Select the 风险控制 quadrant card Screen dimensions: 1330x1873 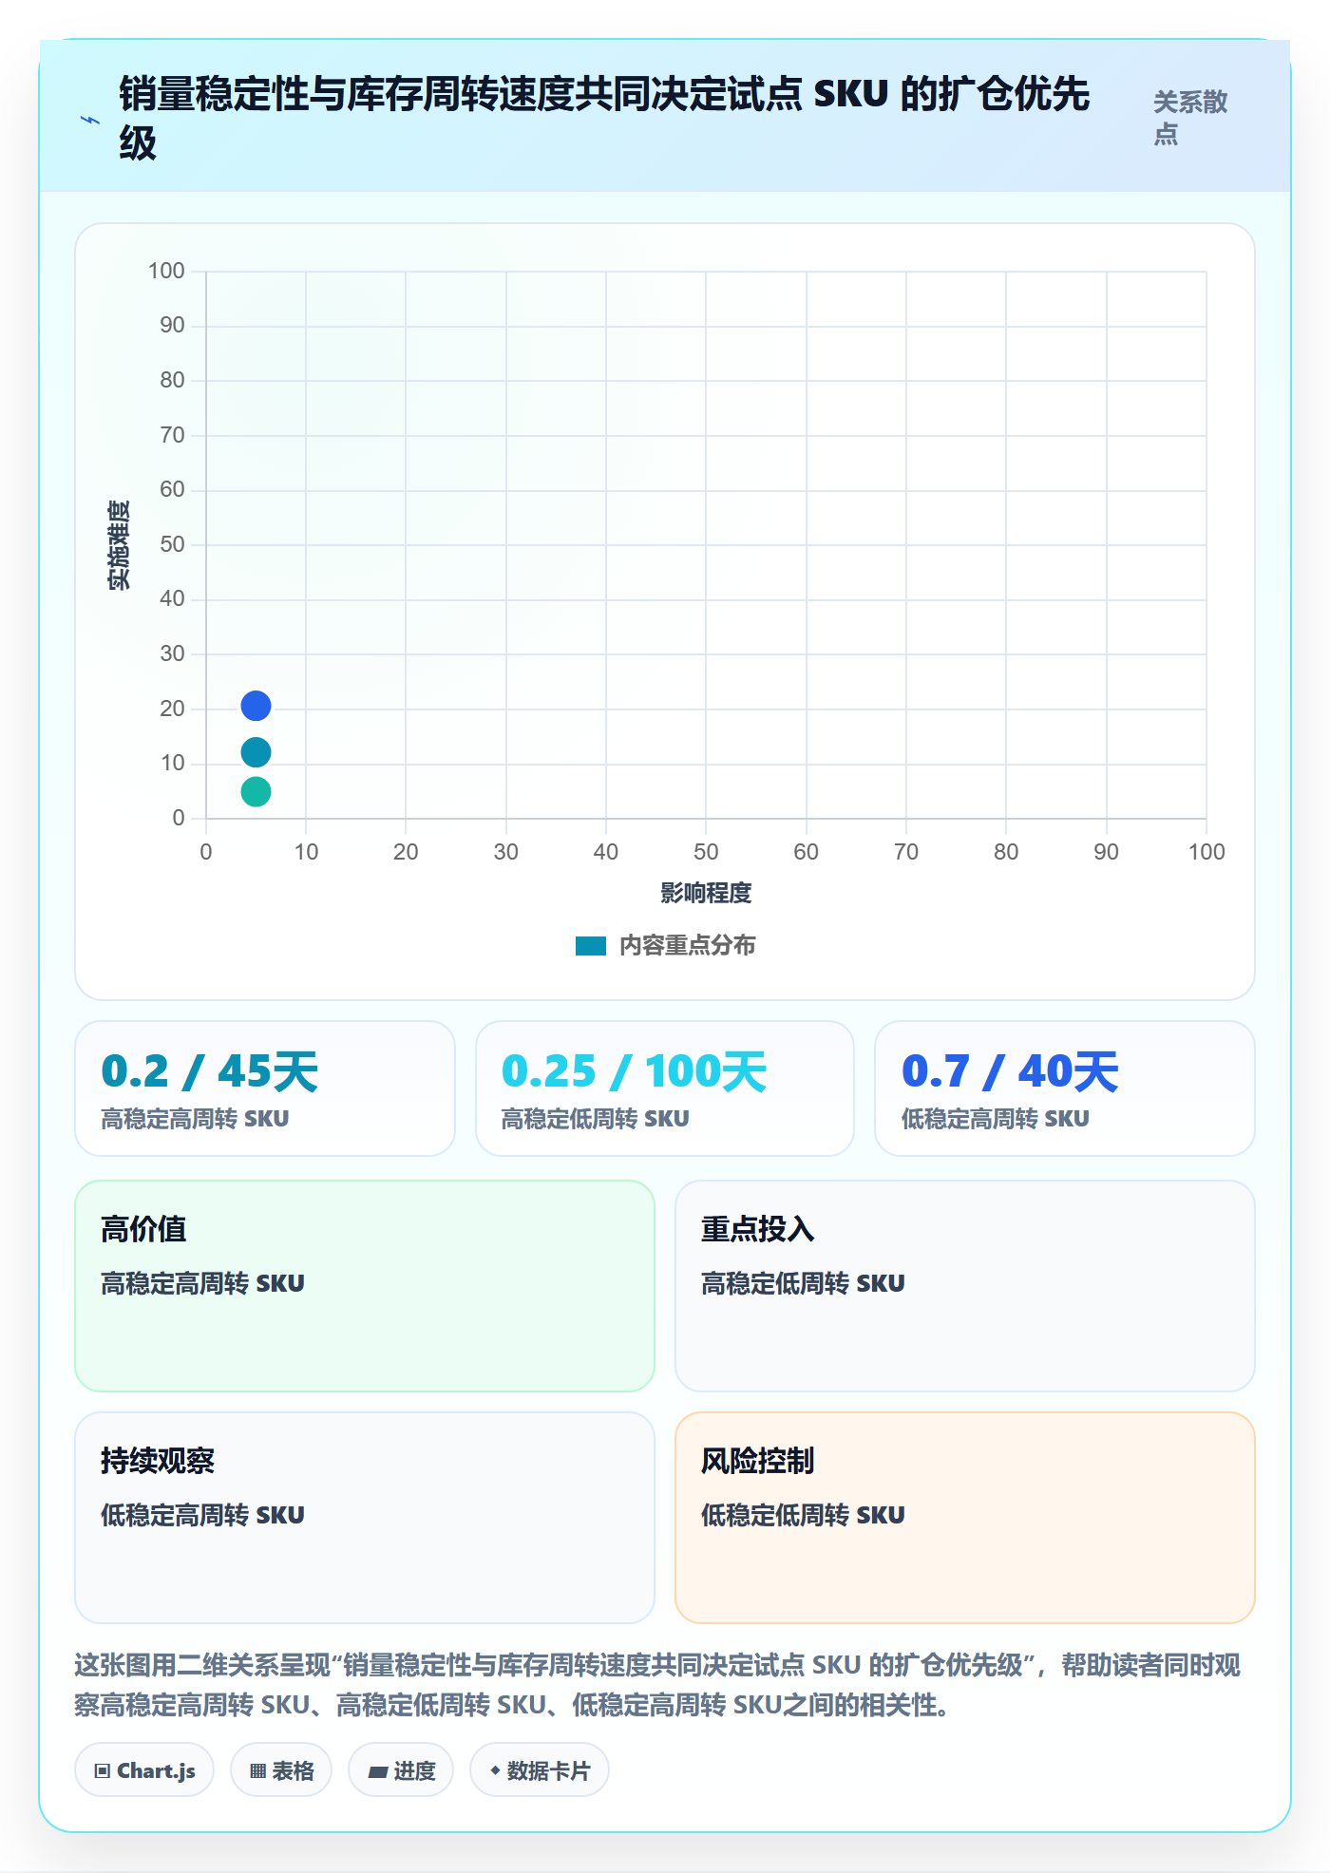(965, 1518)
